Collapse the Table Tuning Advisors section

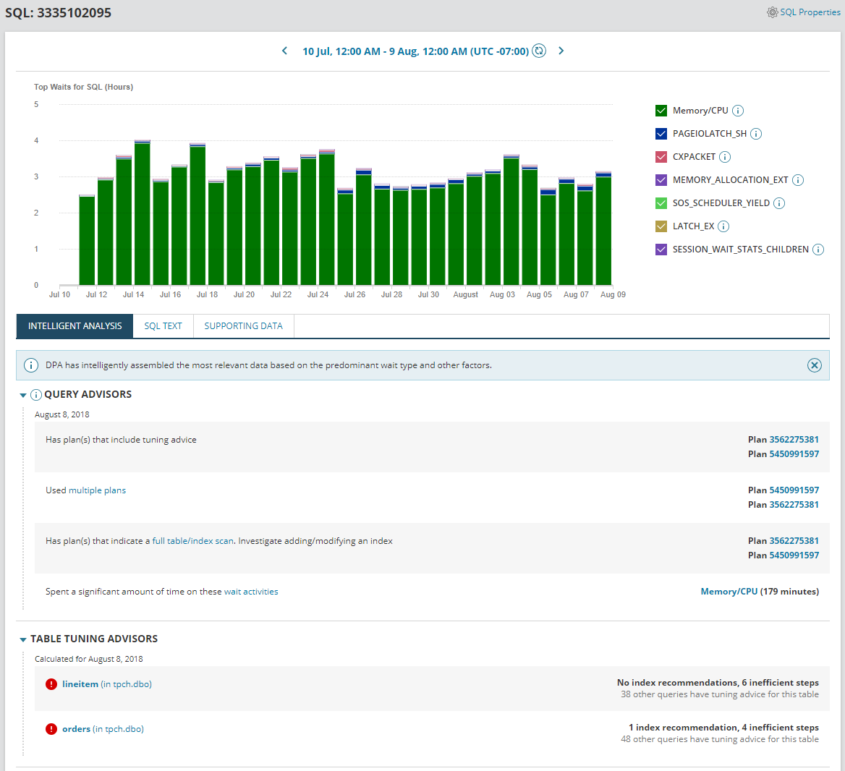click(x=23, y=639)
